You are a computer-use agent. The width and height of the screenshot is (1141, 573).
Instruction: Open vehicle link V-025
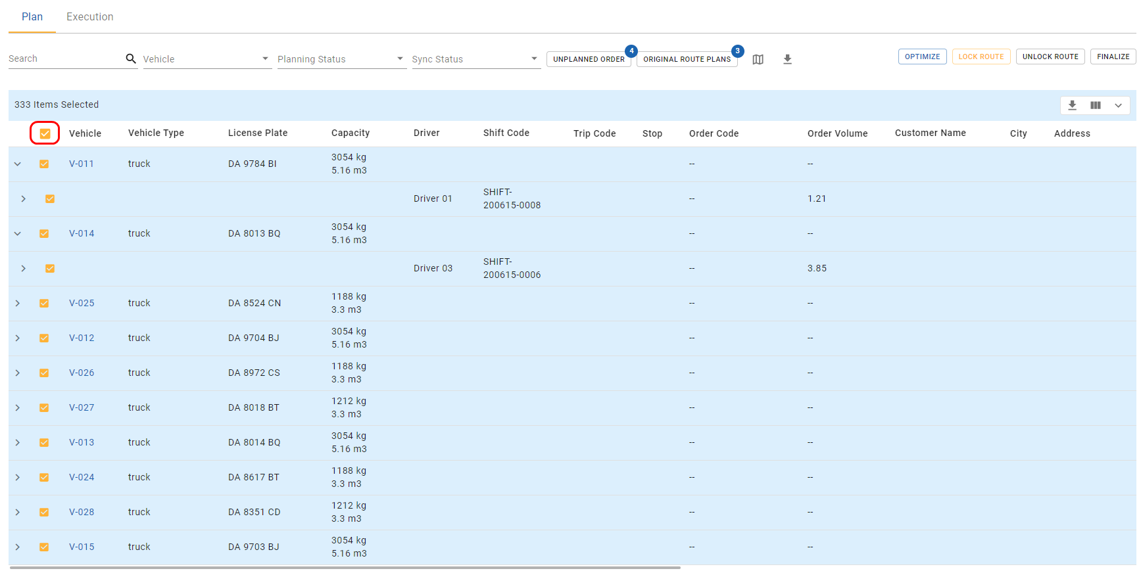coord(82,303)
